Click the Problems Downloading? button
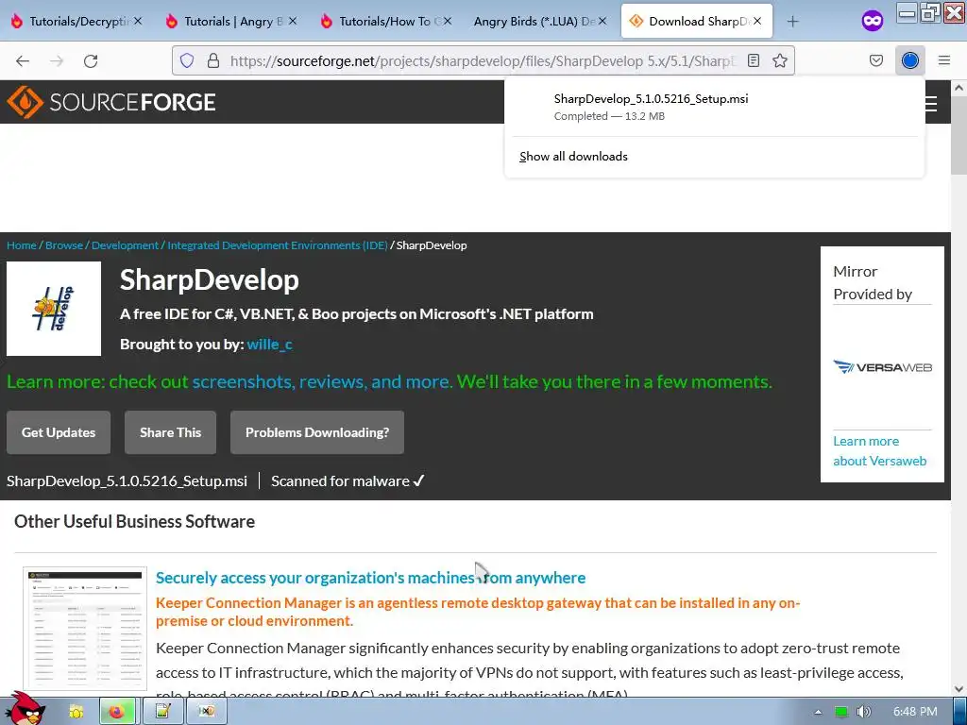967x725 pixels. [317, 432]
